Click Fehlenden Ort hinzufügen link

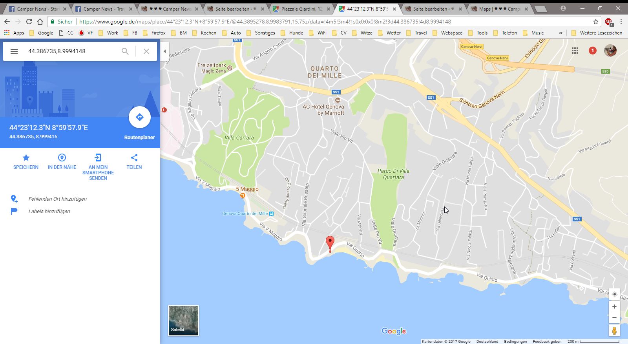click(58, 199)
